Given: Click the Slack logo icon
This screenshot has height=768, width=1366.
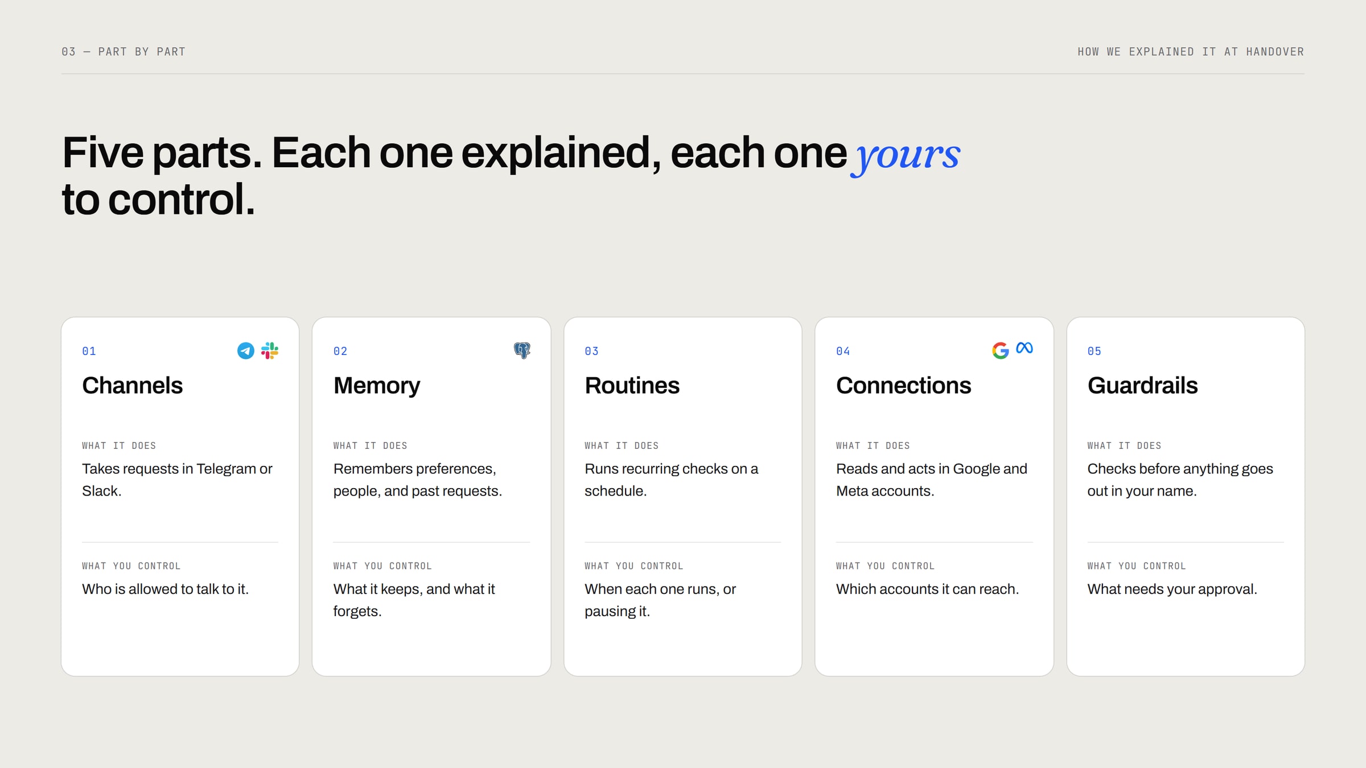Looking at the screenshot, I should coord(270,350).
